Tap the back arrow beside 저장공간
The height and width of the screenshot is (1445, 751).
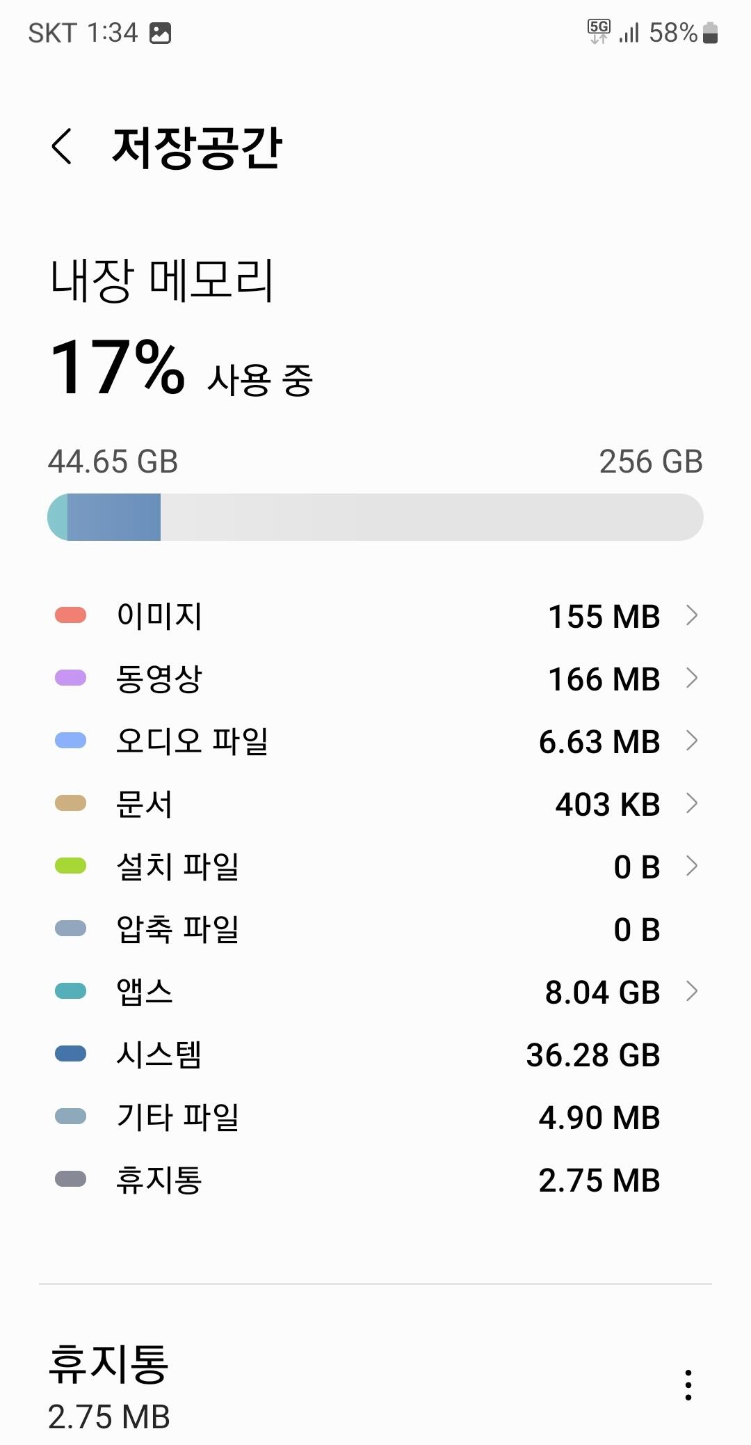(62, 147)
